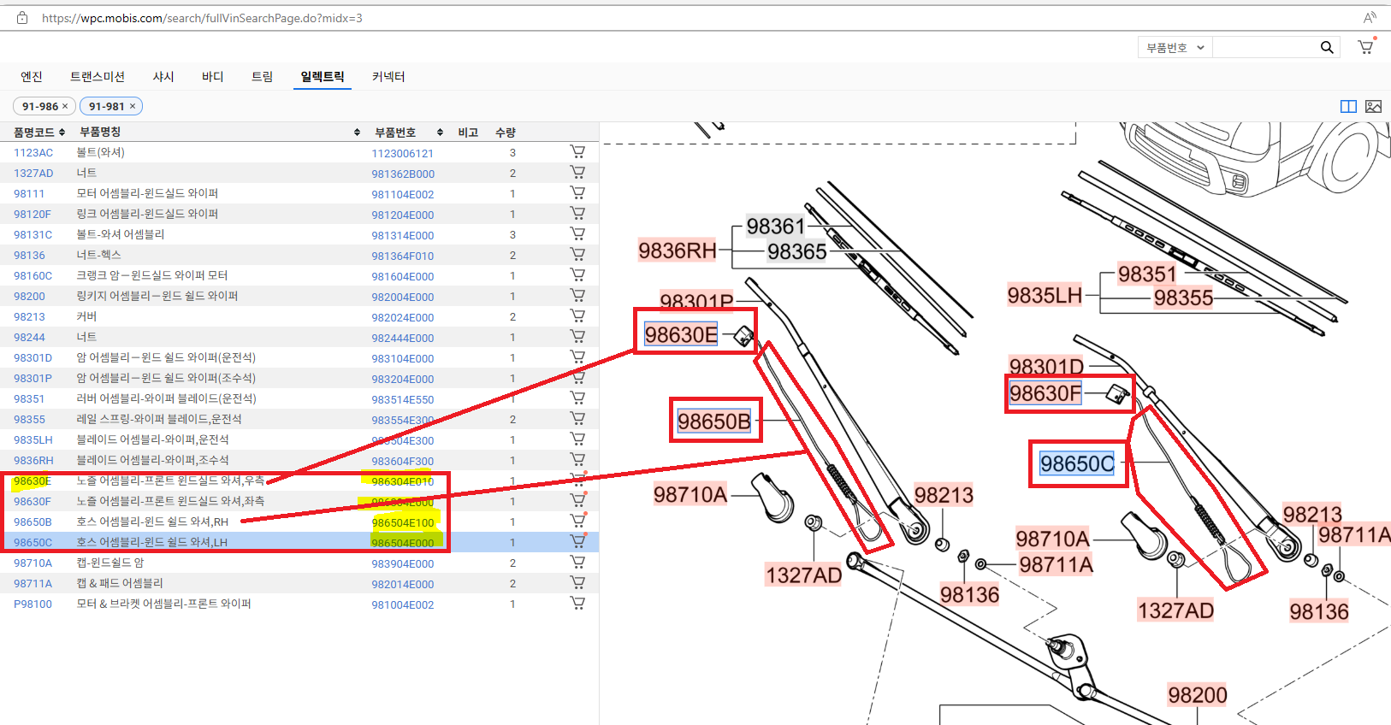Add 98711A cap & pad to cart

pyautogui.click(x=578, y=583)
